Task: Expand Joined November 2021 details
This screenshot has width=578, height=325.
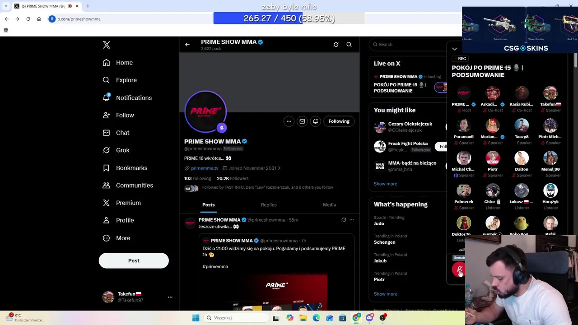Action: tap(252, 168)
